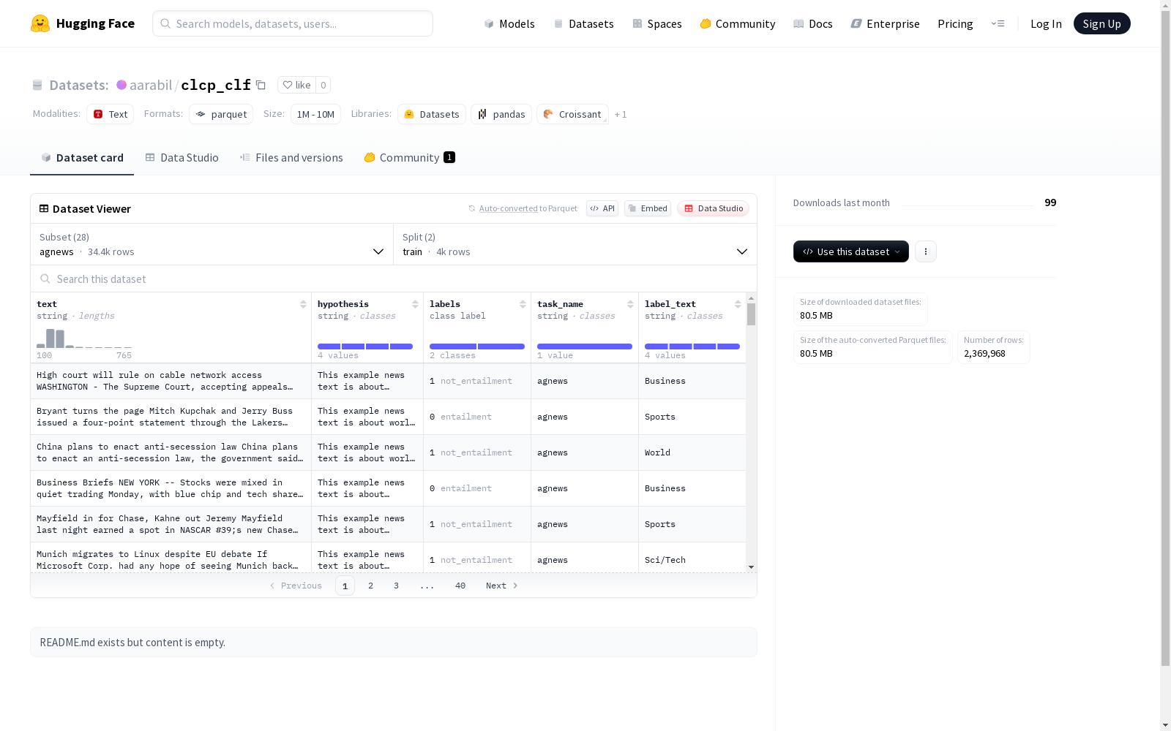Click the Datasets library tag

click(x=432, y=114)
